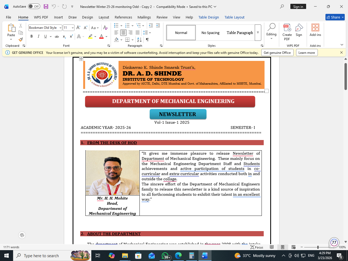Image resolution: width=348 pixels, height=261 pixels.
Task: Open the Bookman Old Style font dropdown
Action: point(60,28)
